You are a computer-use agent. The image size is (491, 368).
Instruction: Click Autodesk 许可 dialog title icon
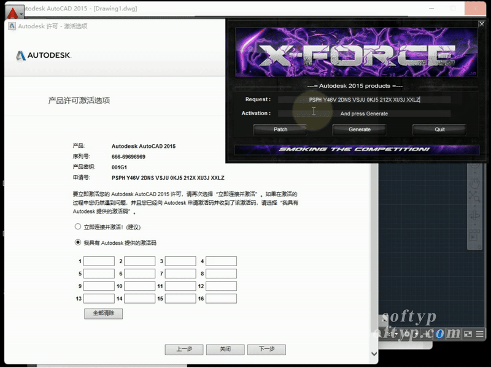(12, 26)
